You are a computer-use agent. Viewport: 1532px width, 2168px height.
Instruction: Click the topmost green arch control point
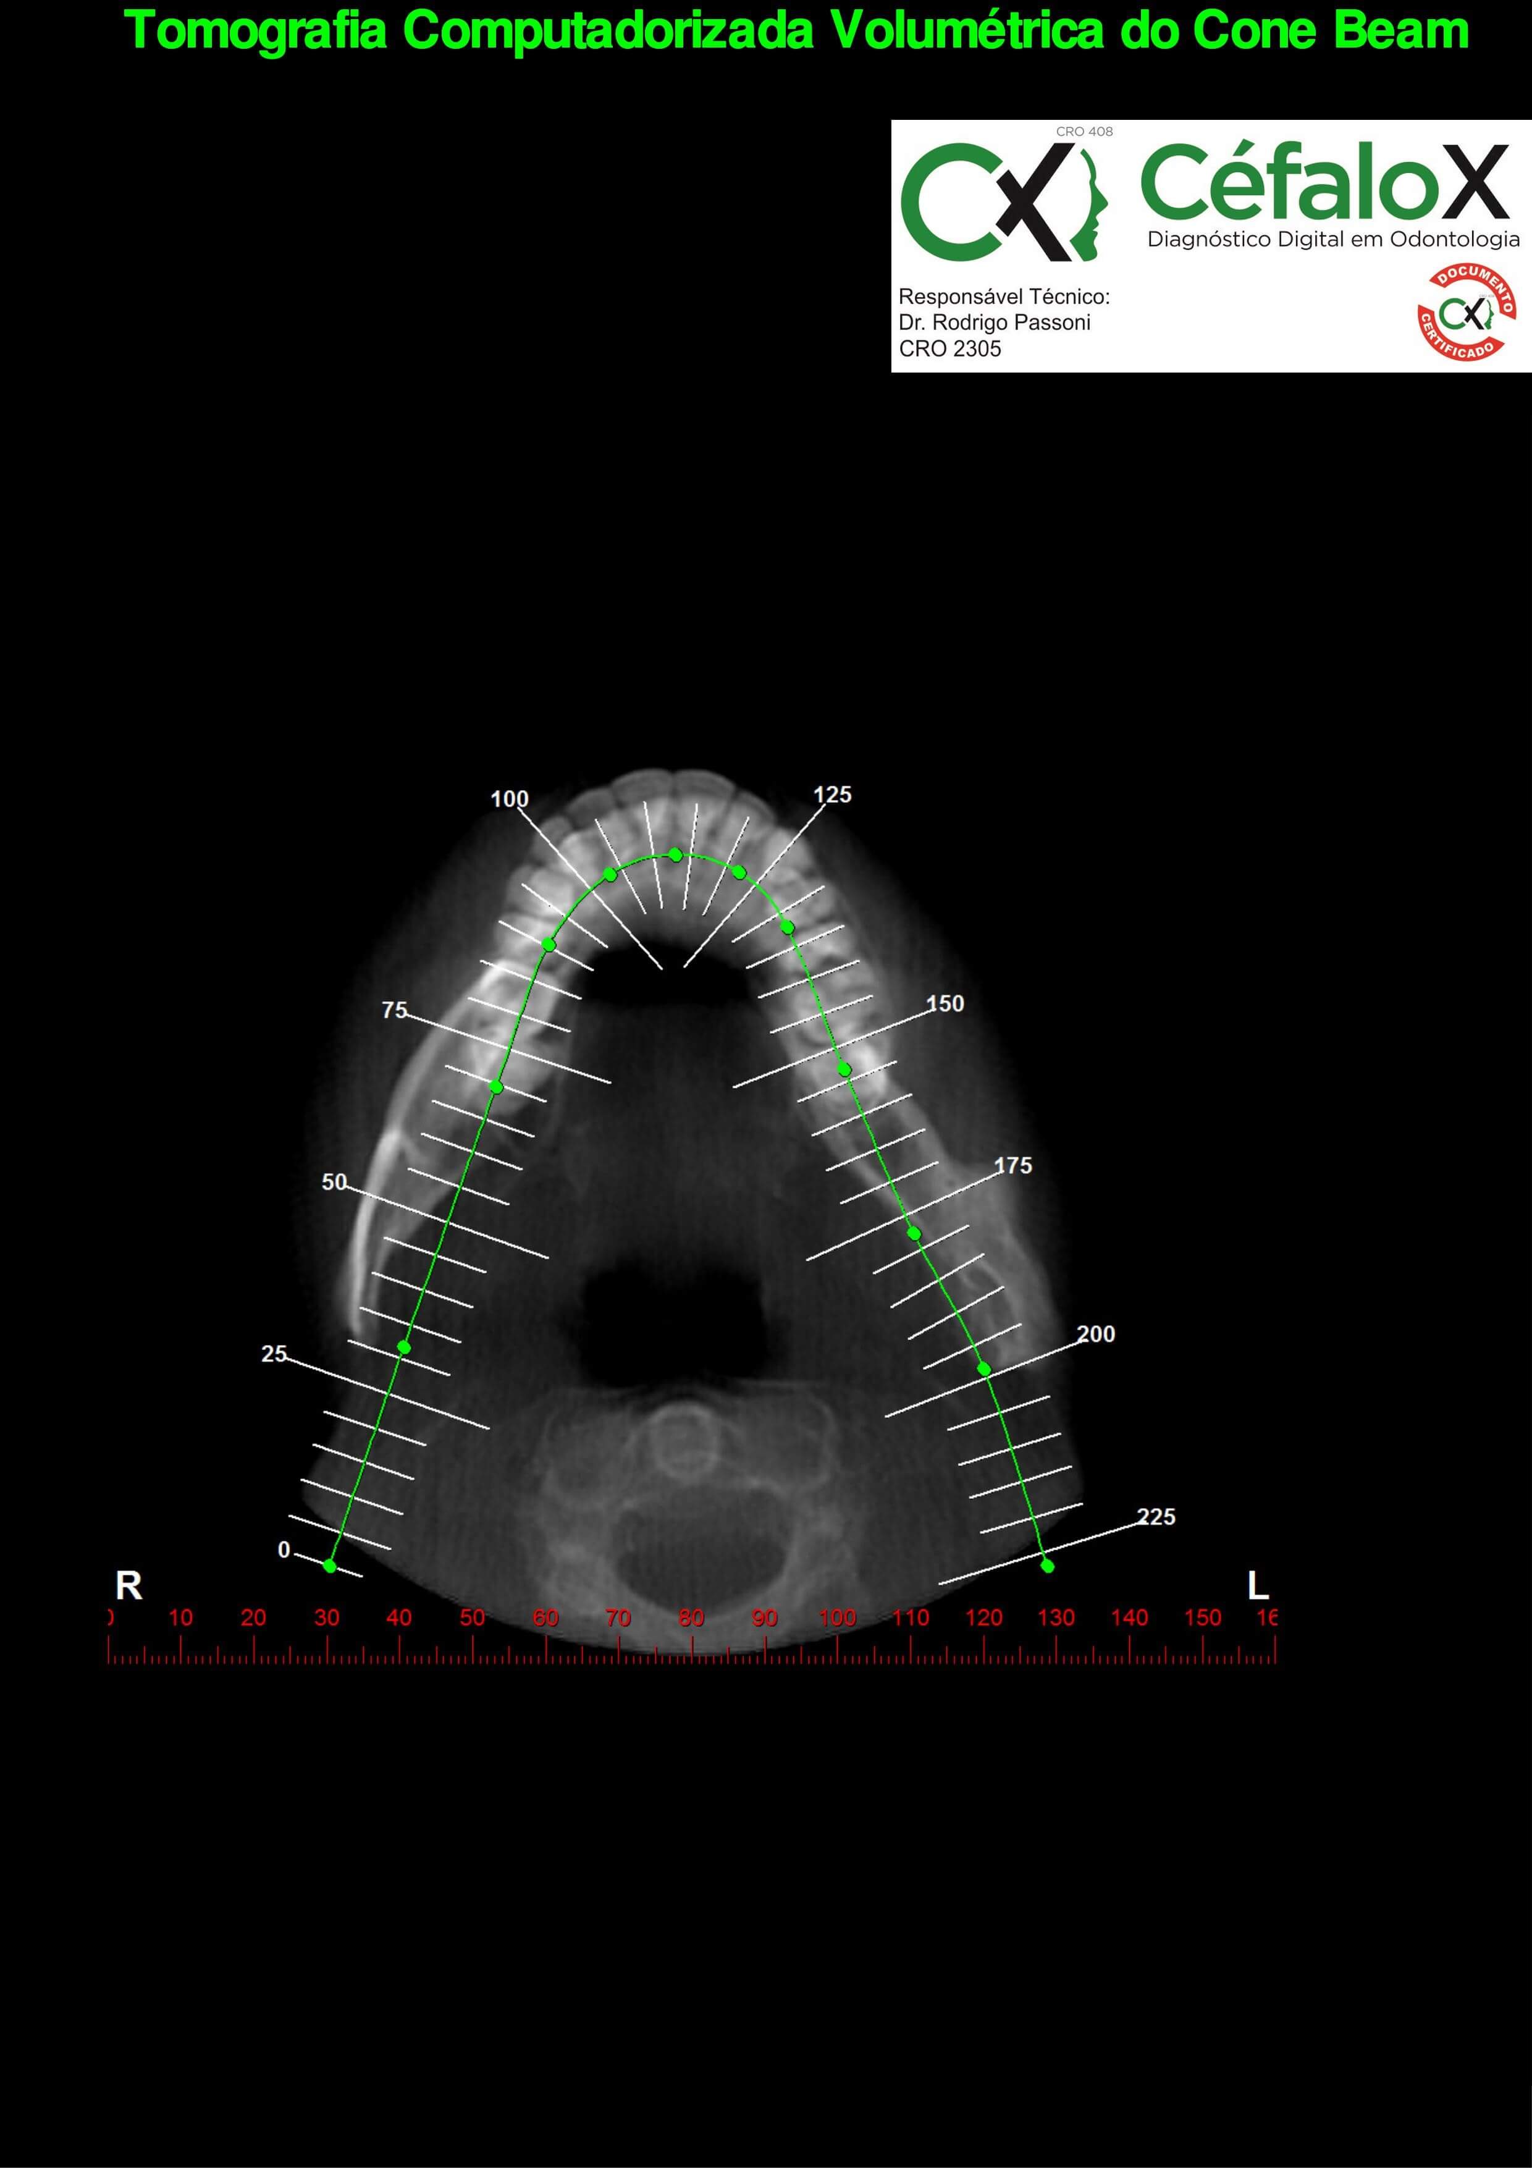tap(676, 854)
